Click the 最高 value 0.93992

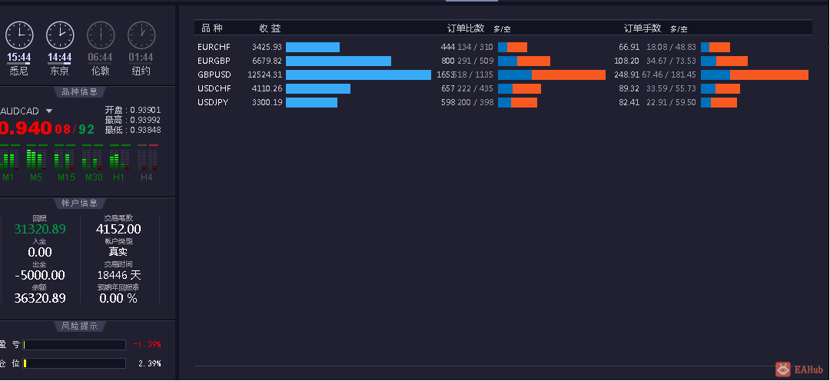[145, 120]
